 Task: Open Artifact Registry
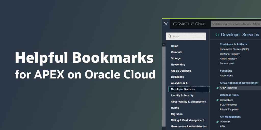click(228, 59)
